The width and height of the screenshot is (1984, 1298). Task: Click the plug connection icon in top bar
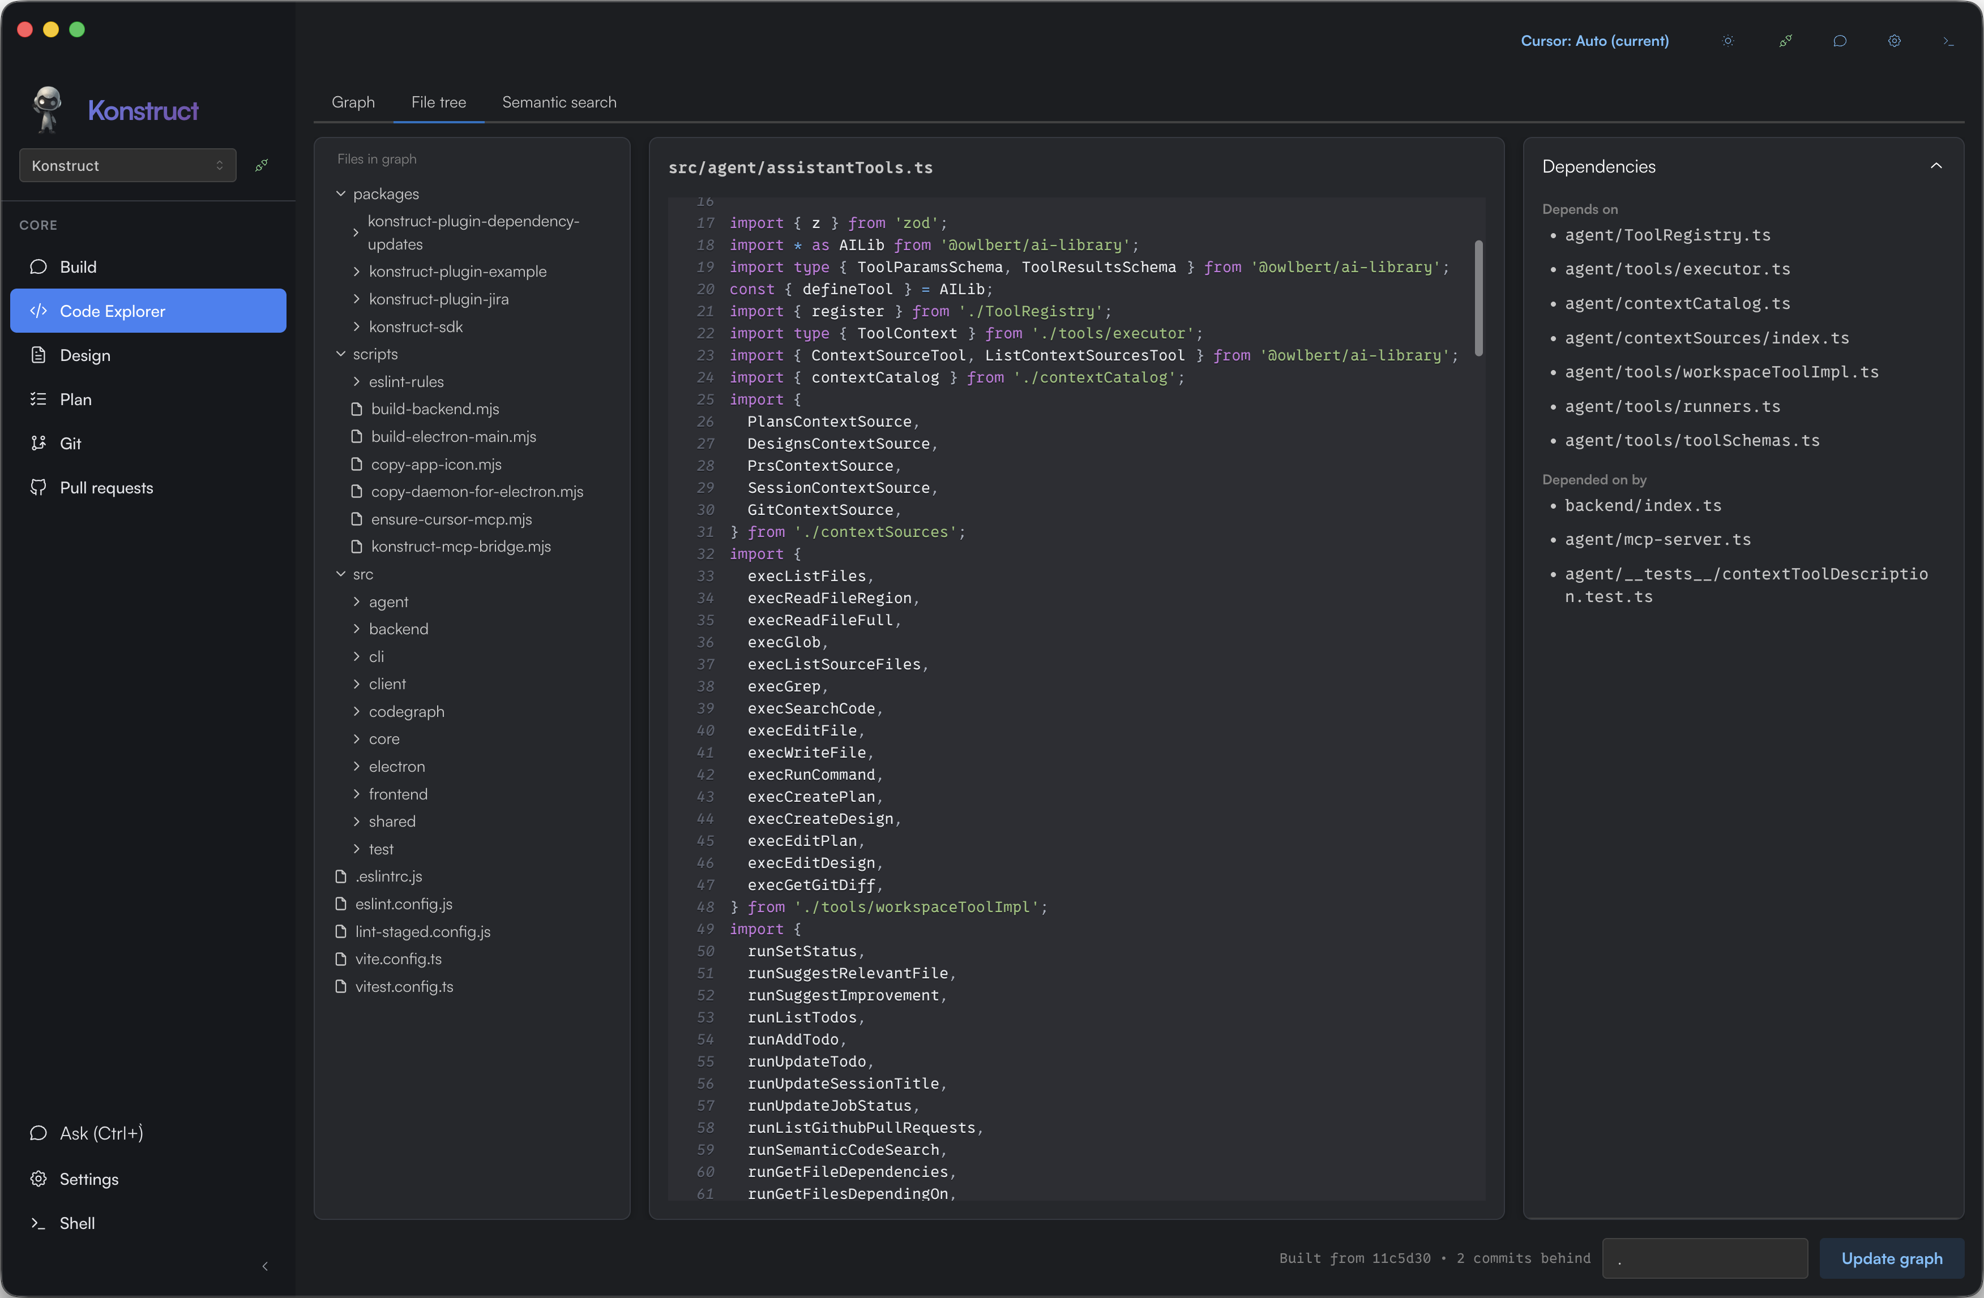(x=1785, y=41)
